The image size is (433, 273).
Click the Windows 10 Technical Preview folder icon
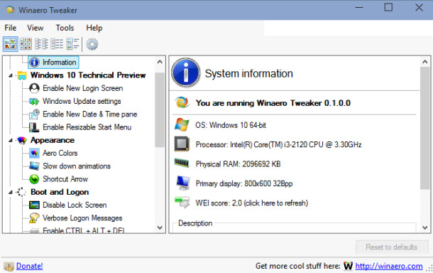(22, 75)
